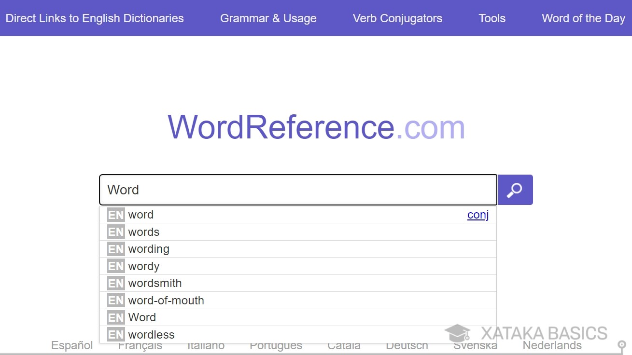632x355 pixels.
Task: Select the "words" autocomplete suggestion
Action: pyautogui.click(x=143, y=232)
